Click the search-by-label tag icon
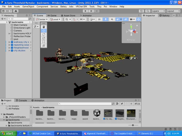This screenshot has width=182, height=136. 122,104
